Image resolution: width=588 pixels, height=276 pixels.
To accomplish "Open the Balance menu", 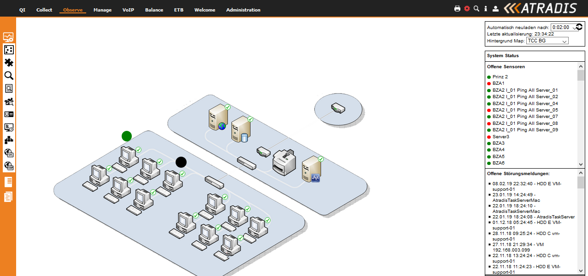I will (154, 10).
